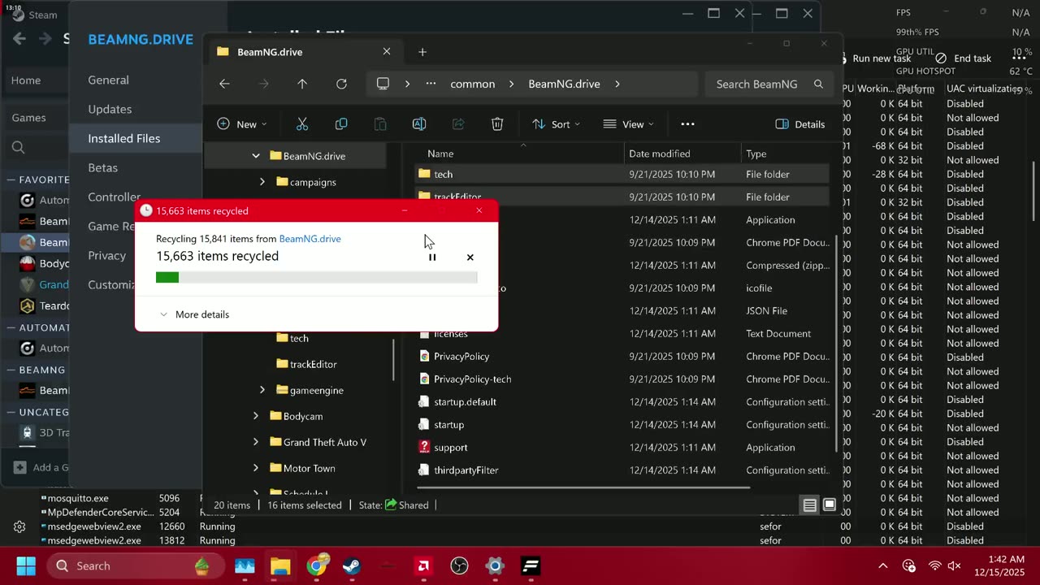Click the Cut scissors icon in Explorer toolbar
This screenshot has width=1040, height=585.
coord(302,124)
